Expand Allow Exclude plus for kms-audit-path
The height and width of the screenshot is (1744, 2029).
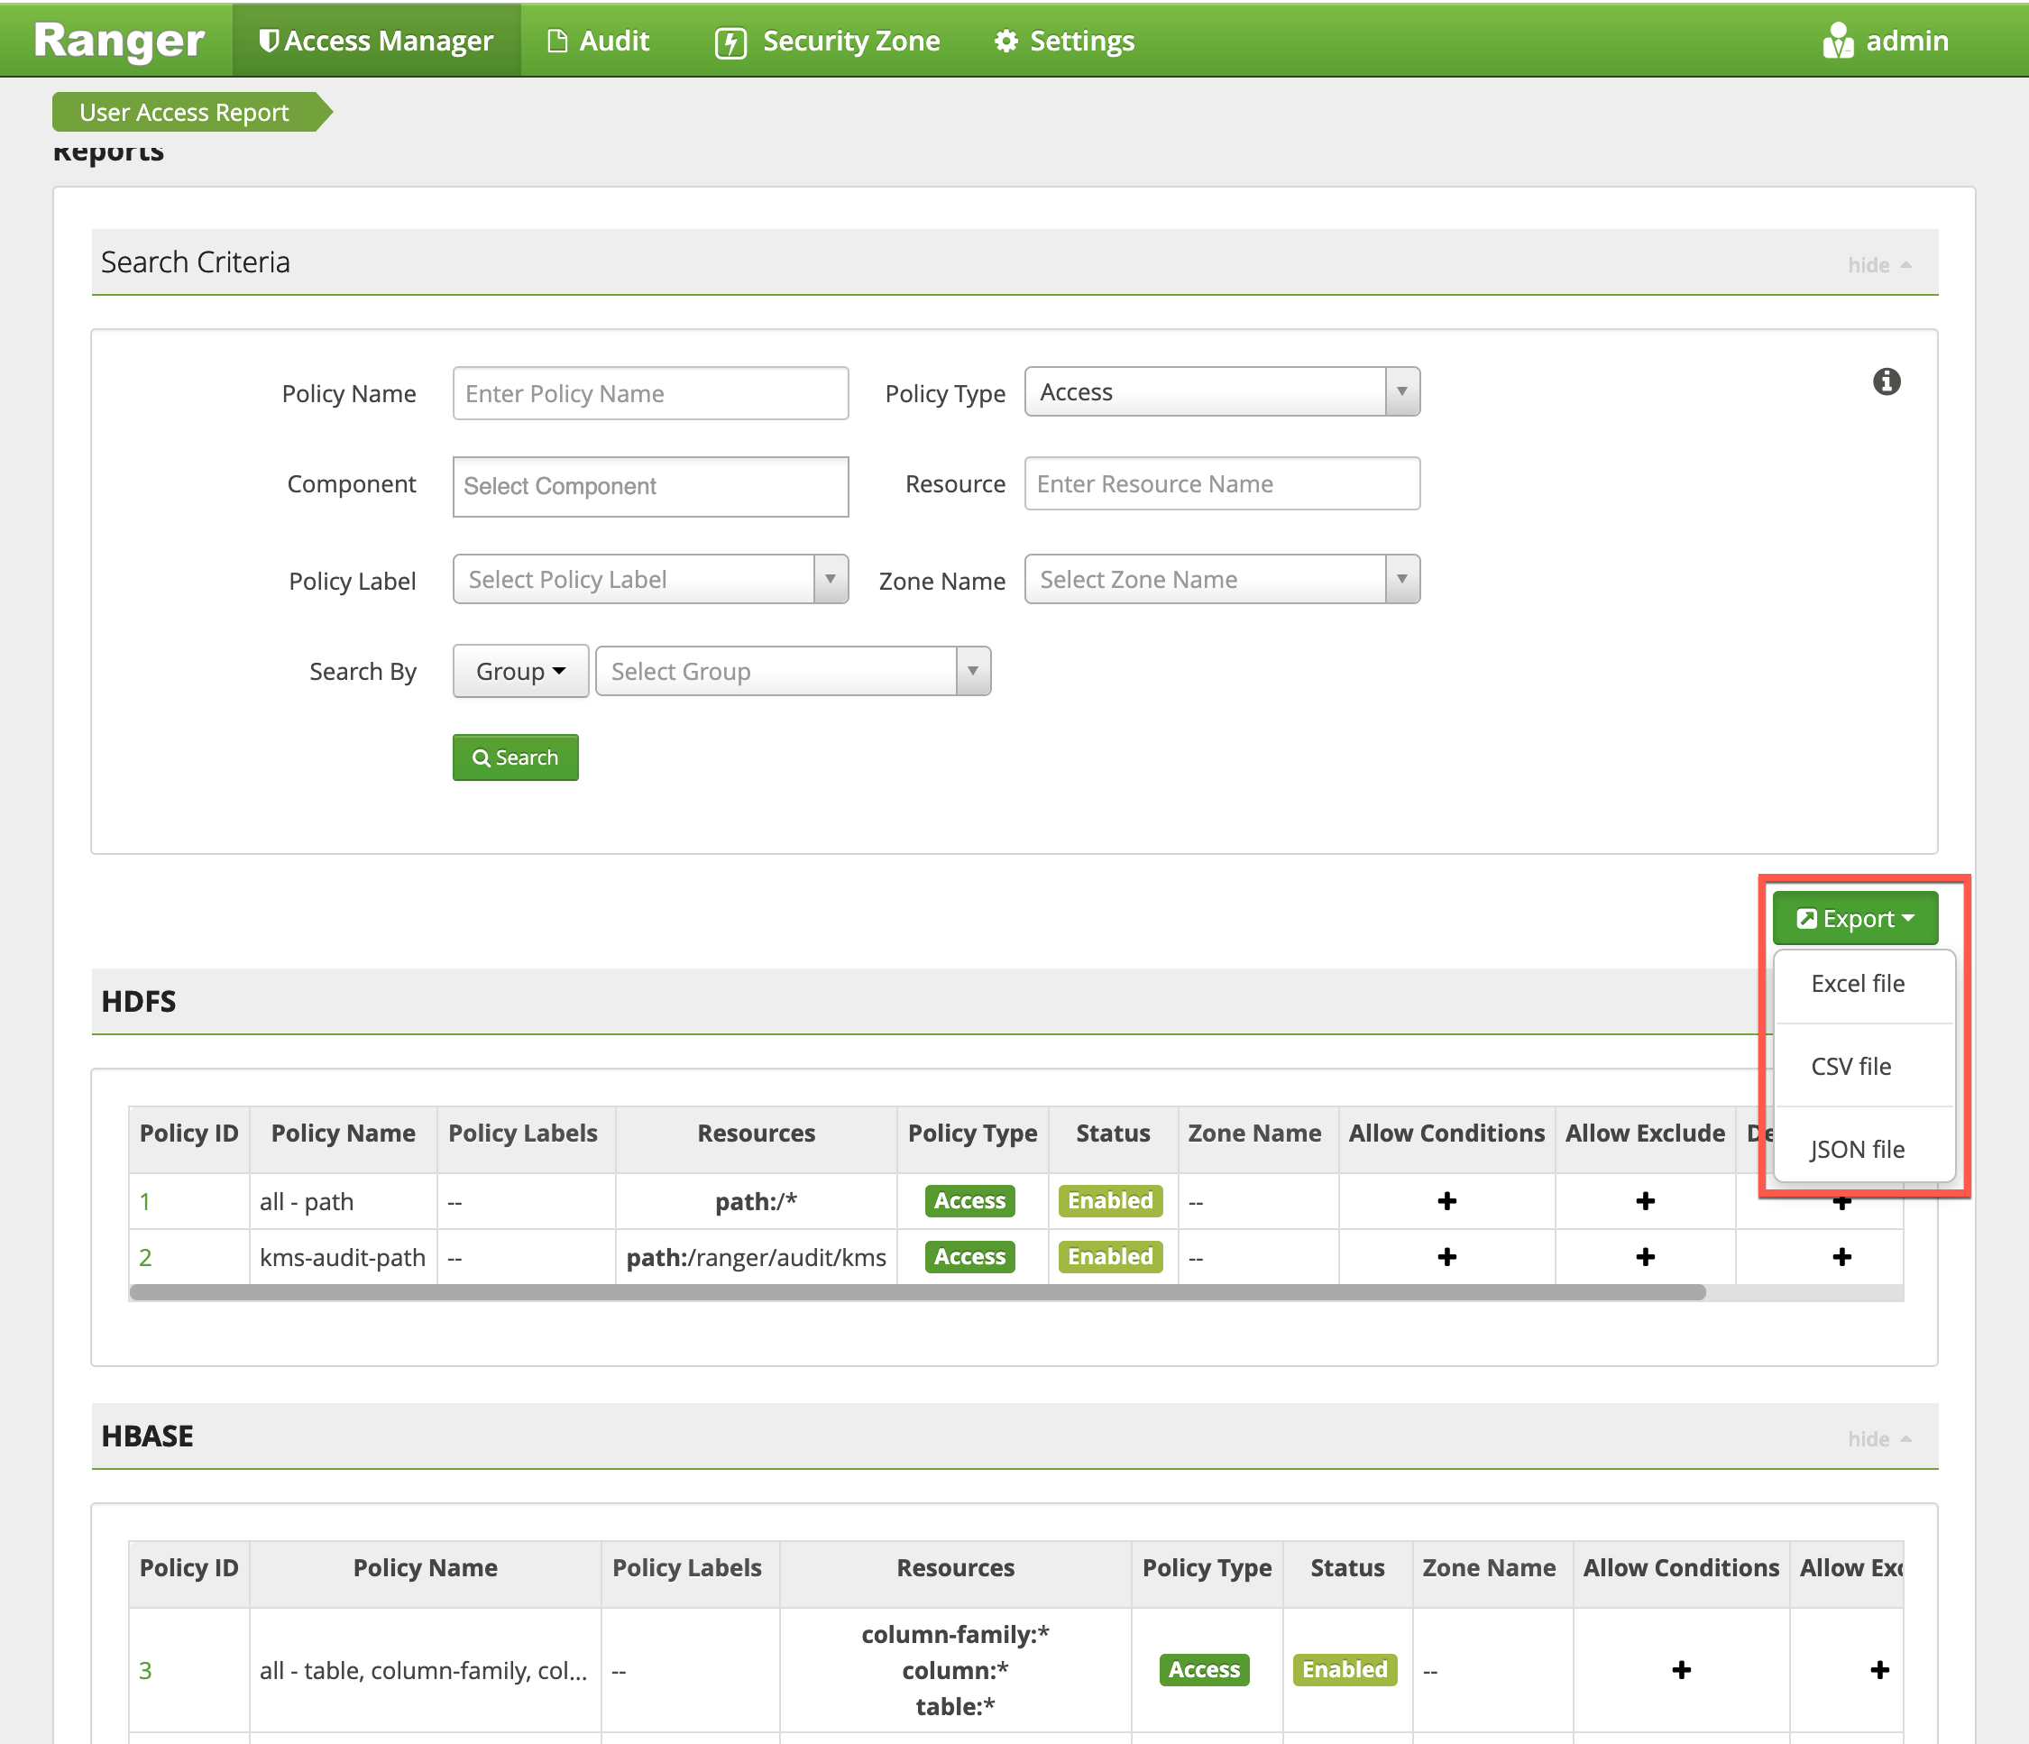tap(1645, 1256)
